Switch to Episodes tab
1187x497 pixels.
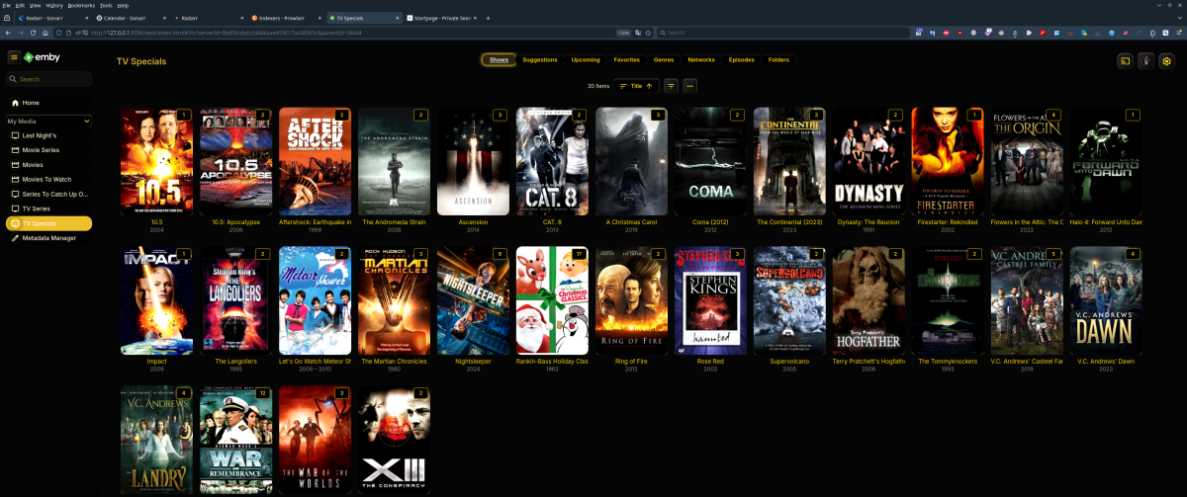coord(741,59)
